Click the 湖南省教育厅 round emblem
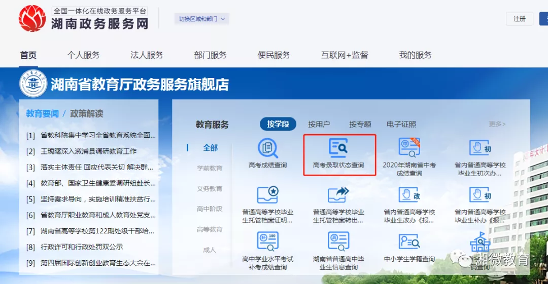 point(33,84)
